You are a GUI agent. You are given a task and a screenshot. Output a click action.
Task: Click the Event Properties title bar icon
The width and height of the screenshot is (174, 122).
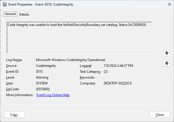pos(5,4)
